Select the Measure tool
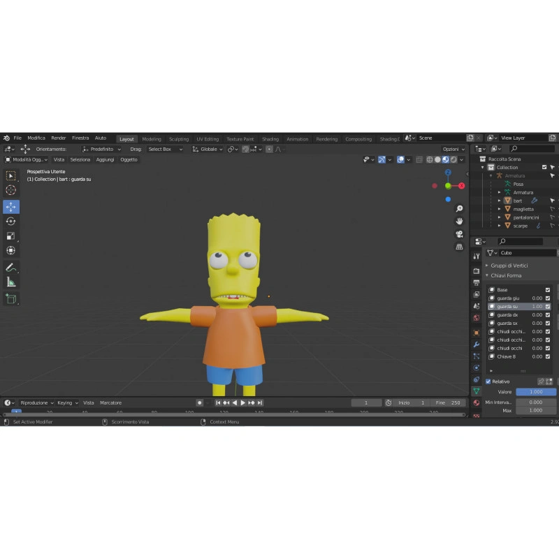The height and width of the screenshot is (559, 559). (x=11, y=282)
